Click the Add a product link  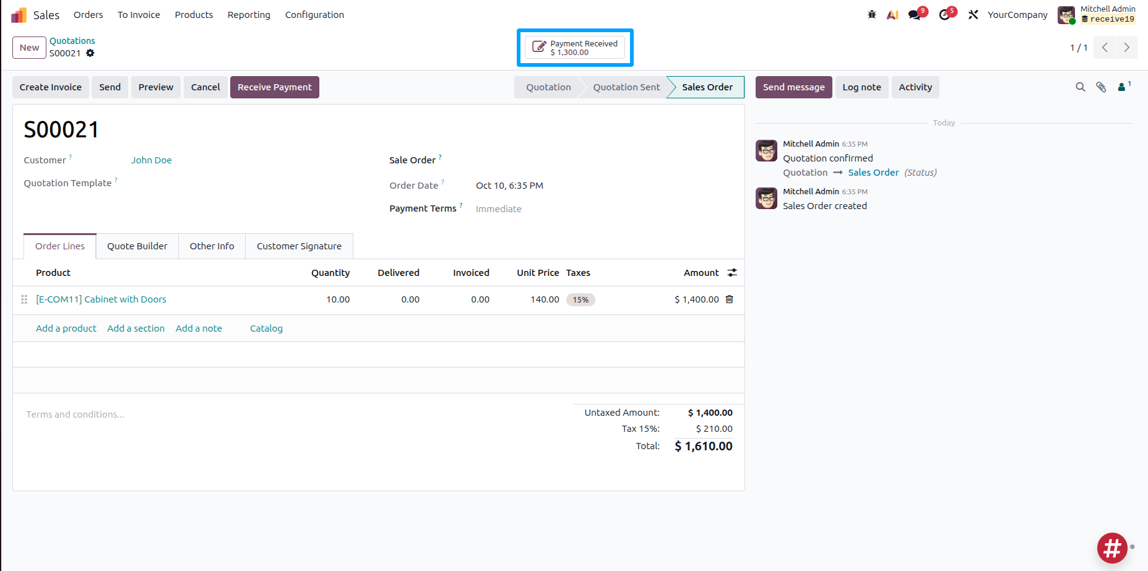tap(66, 328)
